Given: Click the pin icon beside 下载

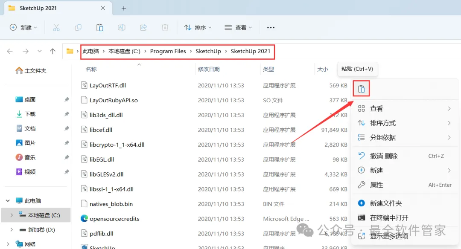Looking at the screenshot, I should click(67, 114).
